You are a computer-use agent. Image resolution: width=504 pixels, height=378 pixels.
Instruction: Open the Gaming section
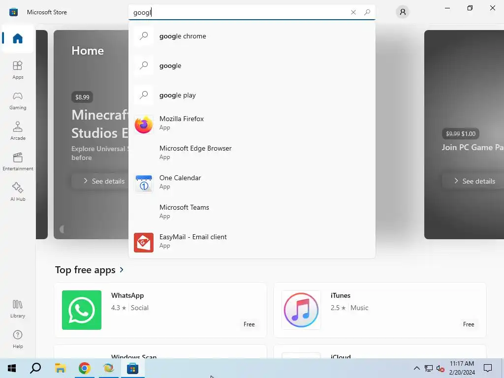(18, 100)
